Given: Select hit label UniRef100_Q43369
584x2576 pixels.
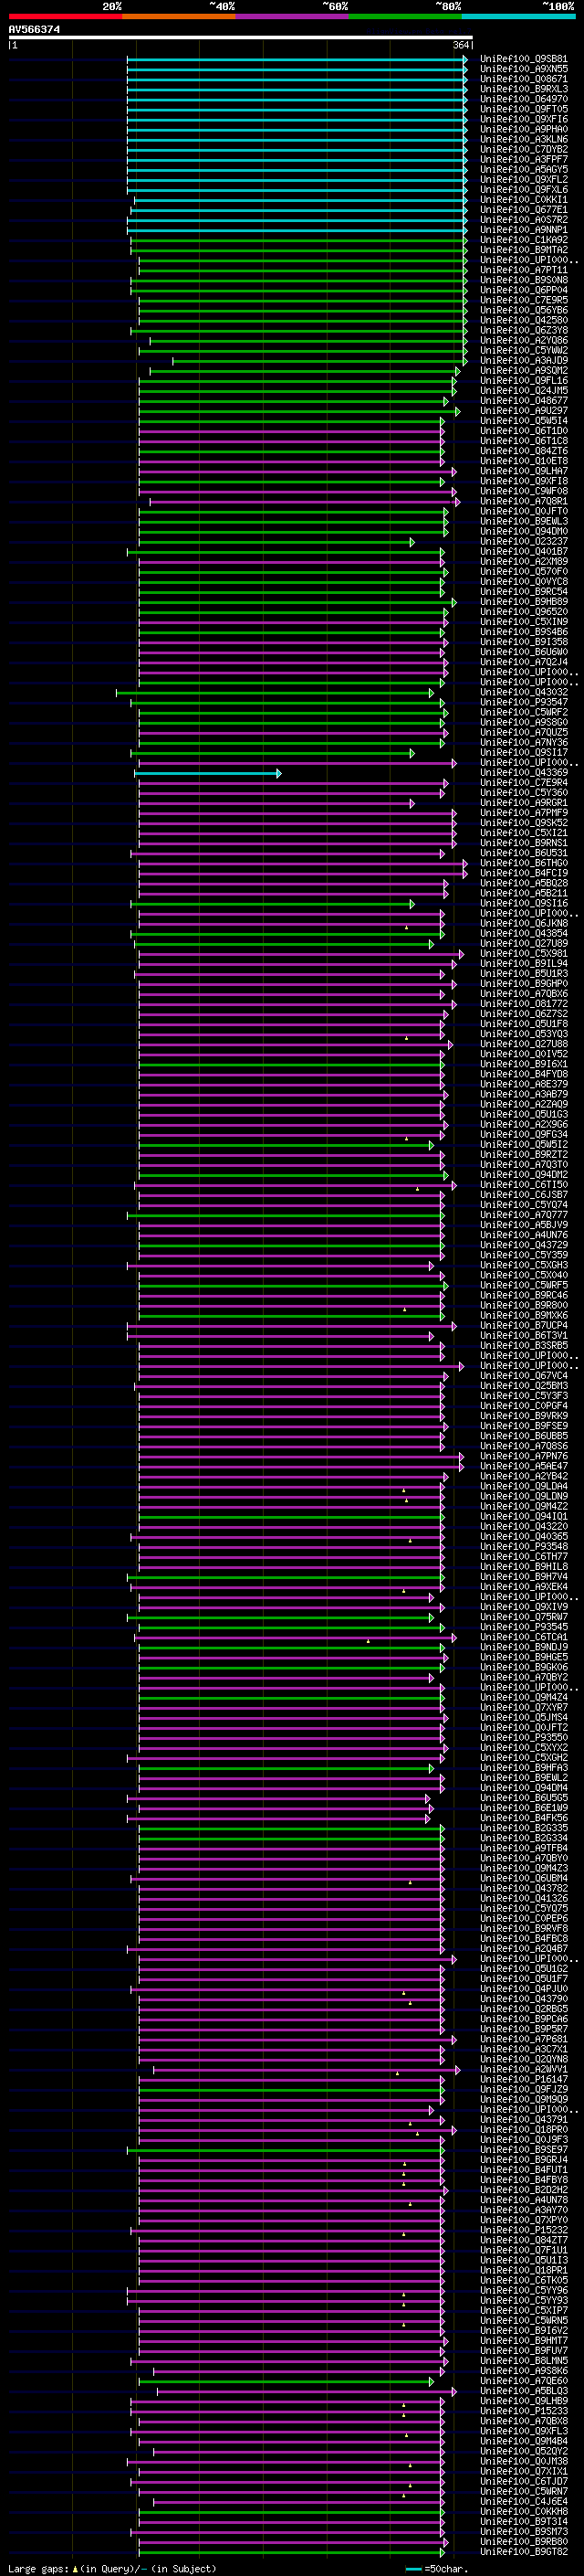Looking at the screenshot, I should (x=524, y=773).
